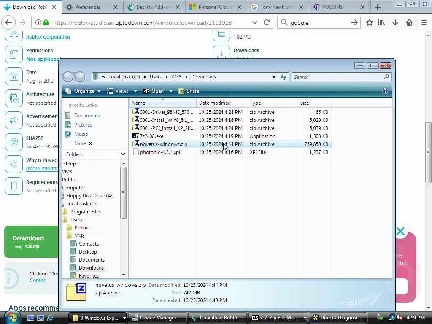This screenshot has height=324, width=432.
Task: Close the Preferences tab
Action: (x=116, y=7)
